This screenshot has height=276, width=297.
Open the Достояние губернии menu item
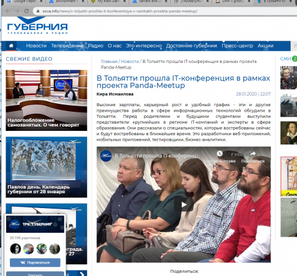(x=192, y=46)
